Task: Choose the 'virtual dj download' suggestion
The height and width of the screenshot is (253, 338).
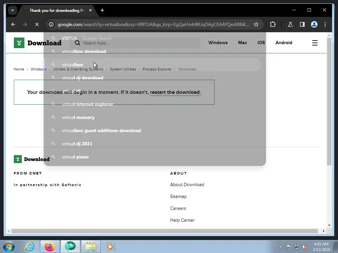Action: [x=152, y=78]
